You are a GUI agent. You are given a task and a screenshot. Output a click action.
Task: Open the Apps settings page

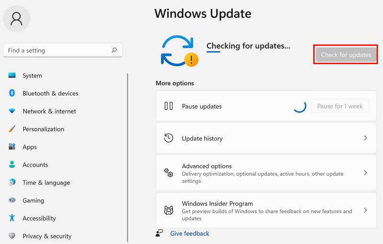pyautogui.click(x=30, y=147)
